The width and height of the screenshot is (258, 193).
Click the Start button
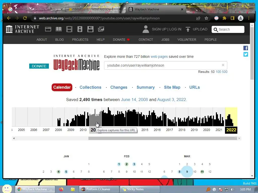click(7, 189)
